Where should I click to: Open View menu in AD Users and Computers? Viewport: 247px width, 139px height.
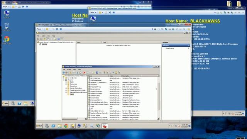pyautogui.click(x=74, y=69)
